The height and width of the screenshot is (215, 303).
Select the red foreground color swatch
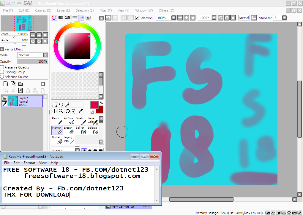tap(95, 105)
